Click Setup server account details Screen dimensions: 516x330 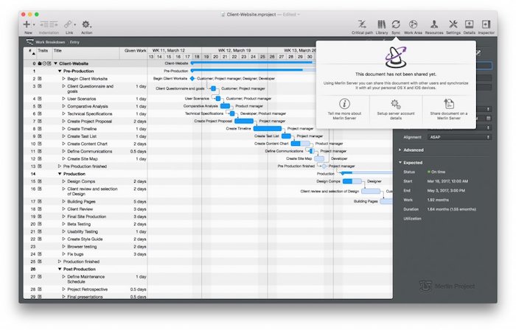(396, 110)
